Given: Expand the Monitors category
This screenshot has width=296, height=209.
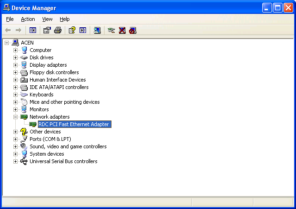Looking at the screenshot, I should pyautogui.click(x=15, y=109).
